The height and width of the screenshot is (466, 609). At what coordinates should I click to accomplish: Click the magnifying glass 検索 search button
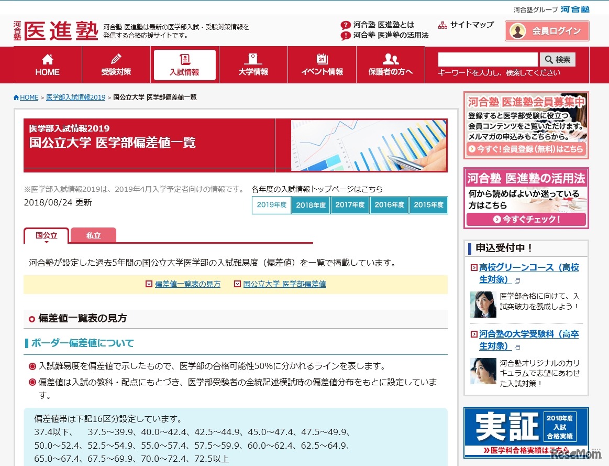[557, 59]
